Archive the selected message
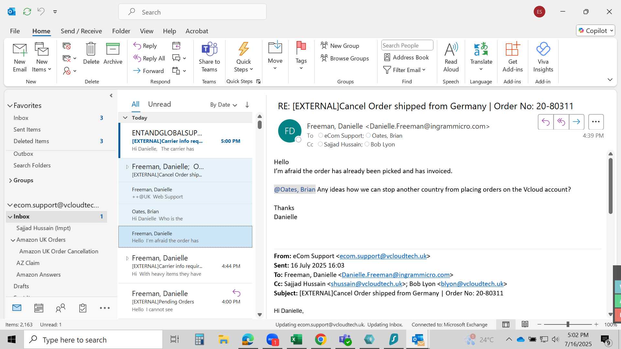This screenshot has width=621, height=349. [x=113, y=54]
